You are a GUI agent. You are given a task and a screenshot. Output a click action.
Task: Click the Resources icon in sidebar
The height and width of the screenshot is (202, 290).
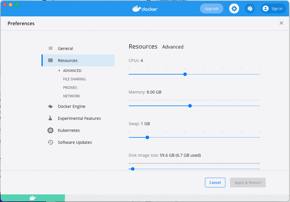[x=51, y=61]
